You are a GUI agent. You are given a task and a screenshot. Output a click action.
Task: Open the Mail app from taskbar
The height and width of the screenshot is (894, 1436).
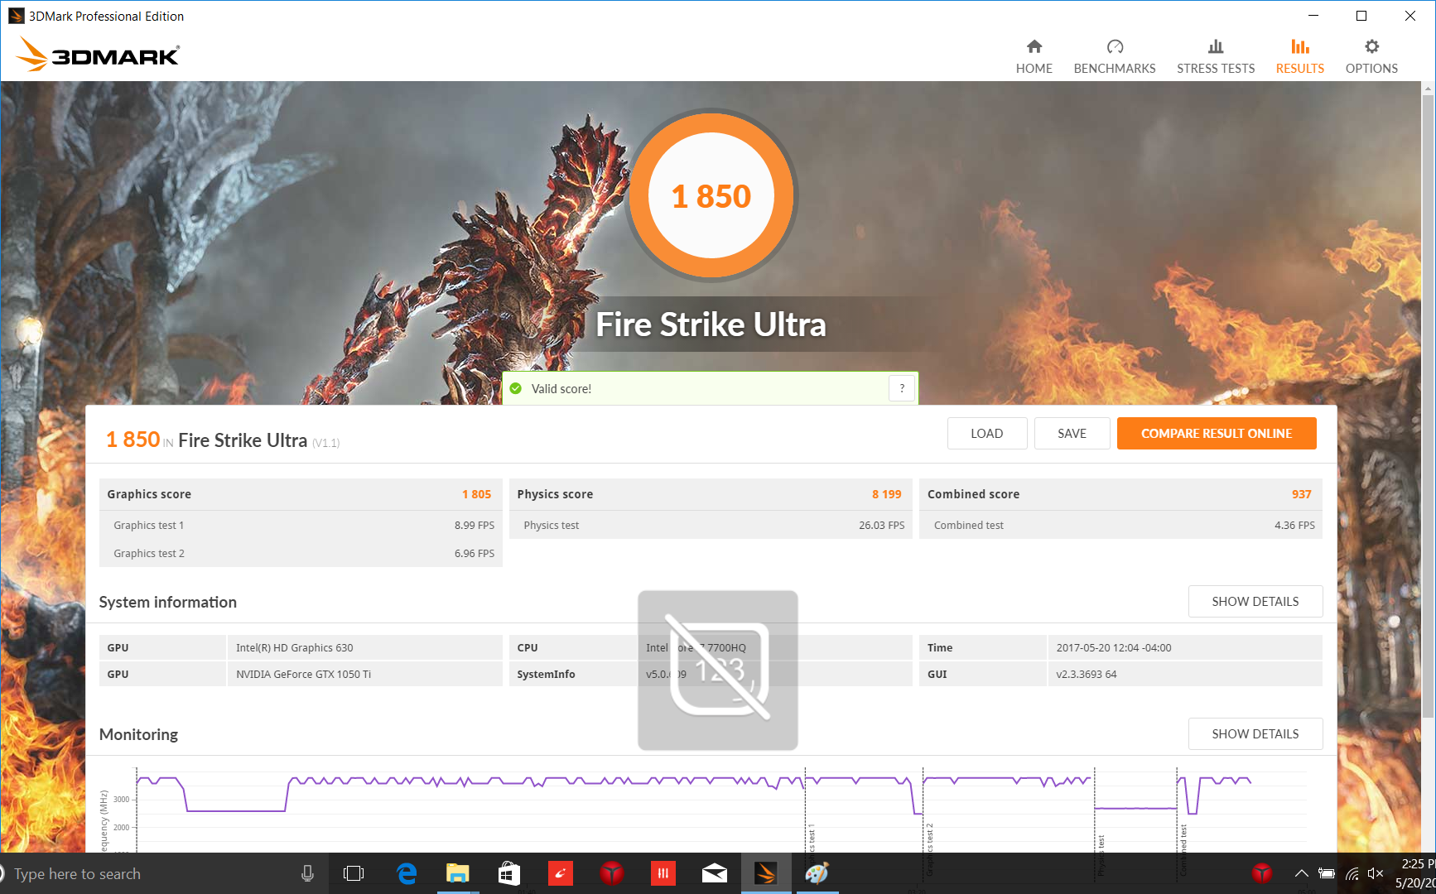point(715,873)
